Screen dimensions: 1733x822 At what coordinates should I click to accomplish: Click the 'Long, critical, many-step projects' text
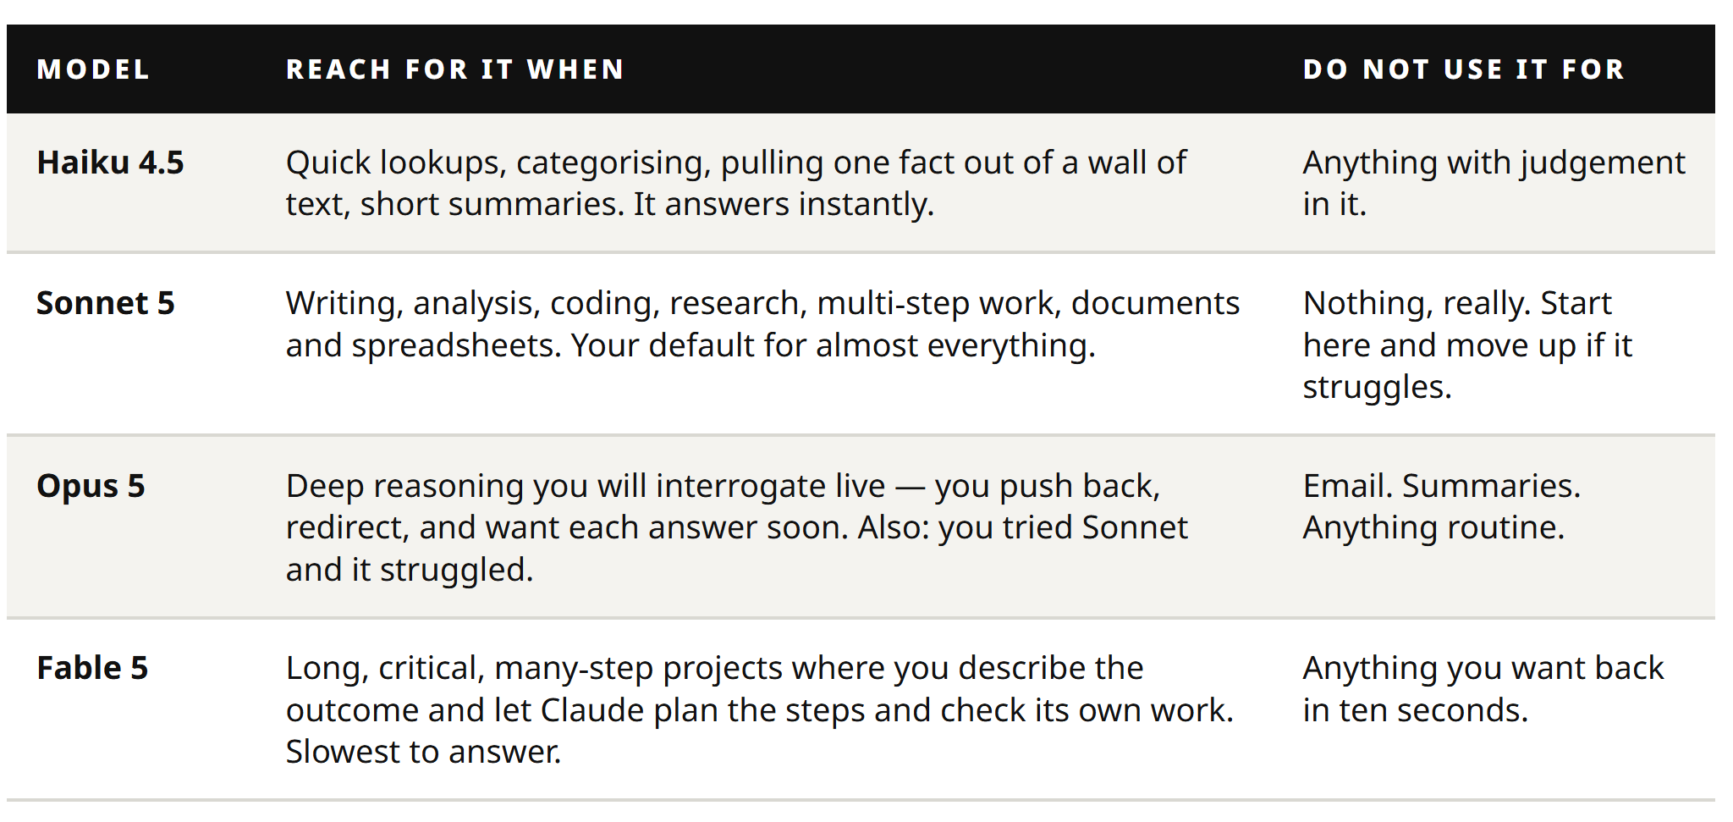759,709
